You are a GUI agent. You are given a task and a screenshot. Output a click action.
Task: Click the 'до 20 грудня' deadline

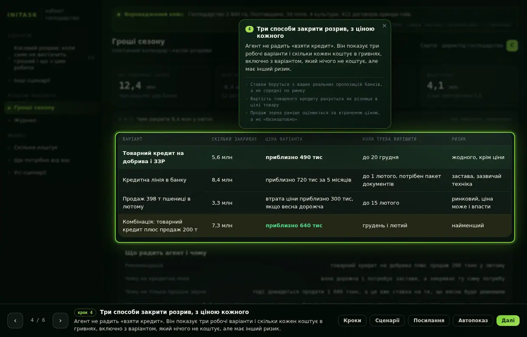point(380,157)
